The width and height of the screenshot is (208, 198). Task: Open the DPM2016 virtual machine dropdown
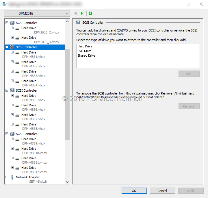[37, 13]
